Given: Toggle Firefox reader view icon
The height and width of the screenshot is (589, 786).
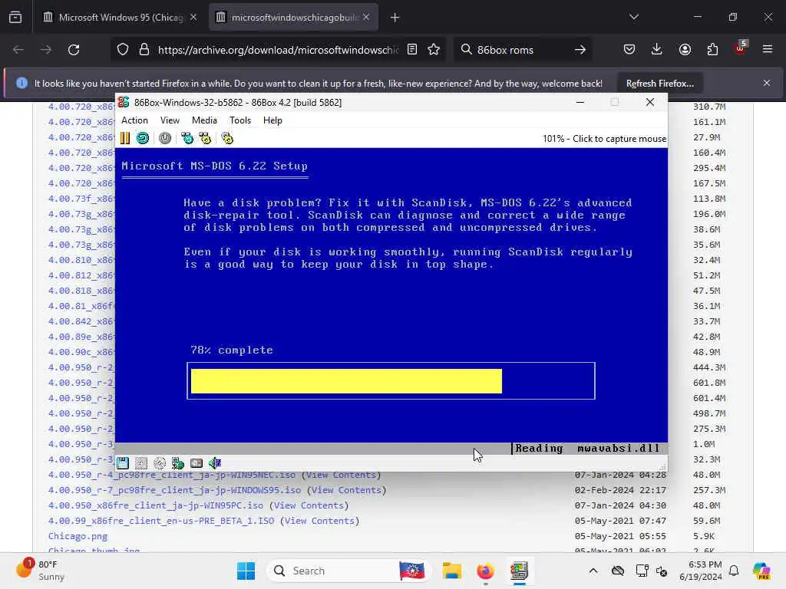Looking at the screenshot, I should click(412, 50).
